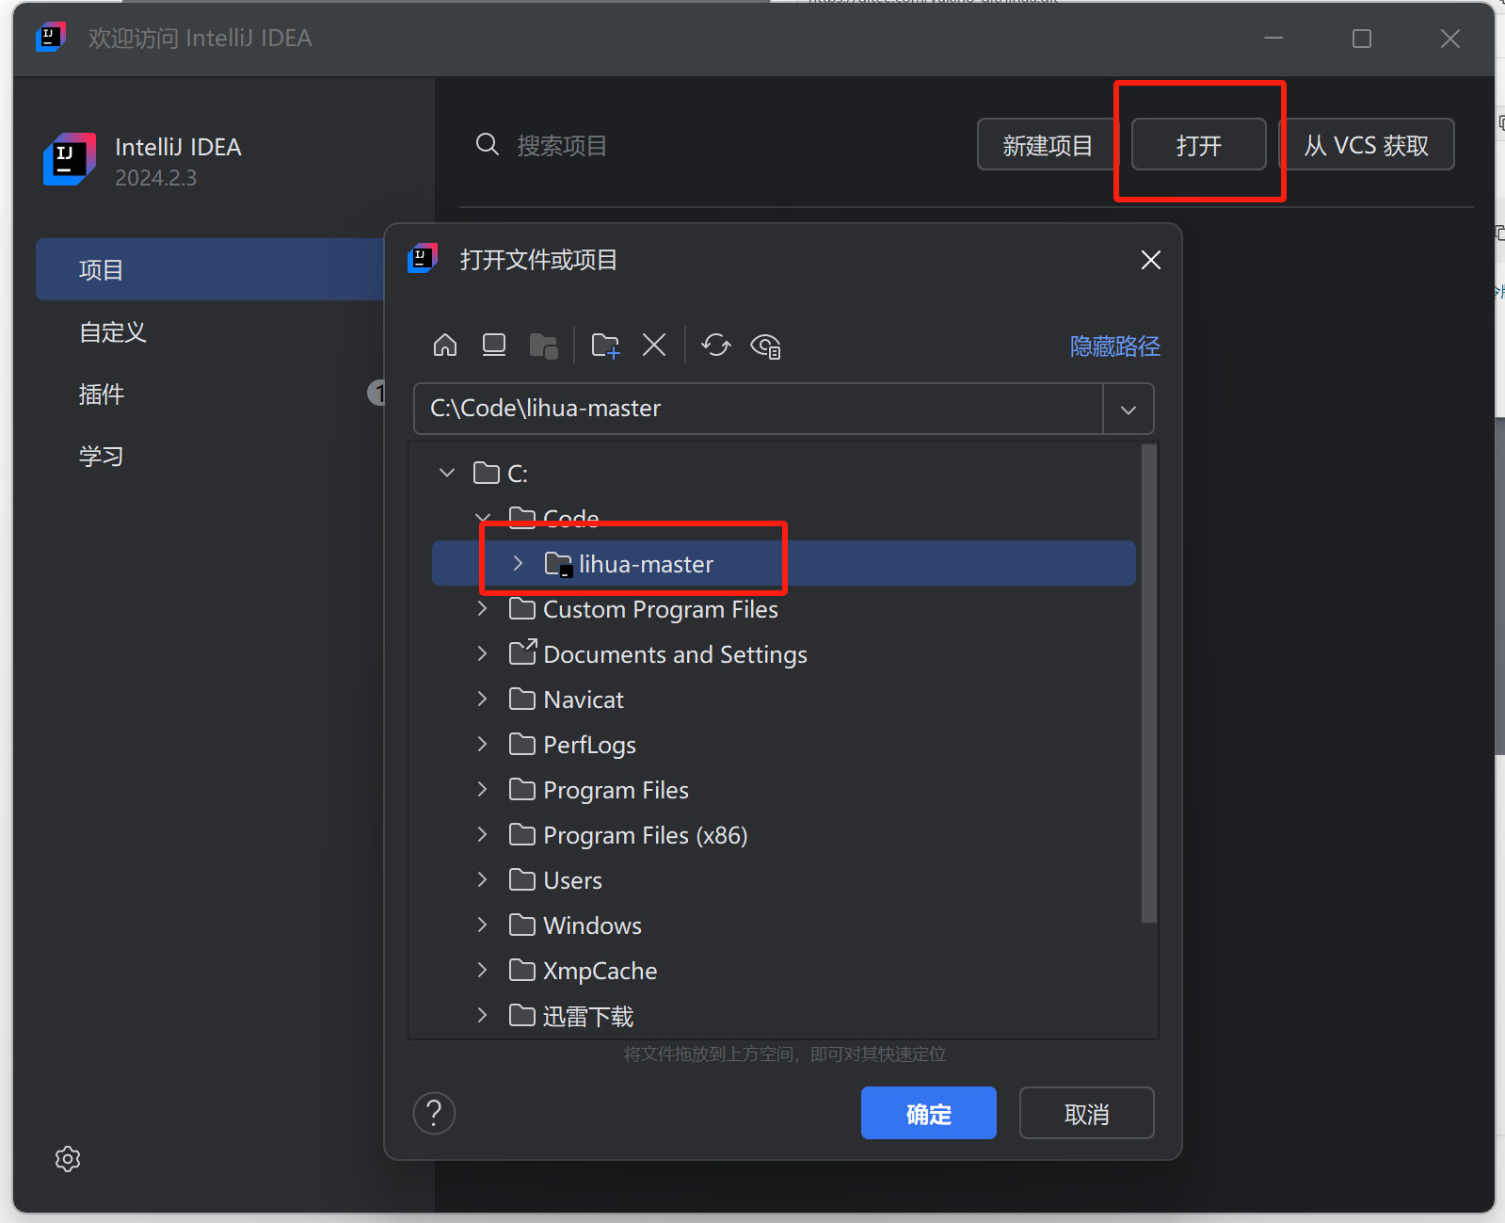
Task: Click the delete (X) toolbar icon
Action: click(x=654, y=346)
